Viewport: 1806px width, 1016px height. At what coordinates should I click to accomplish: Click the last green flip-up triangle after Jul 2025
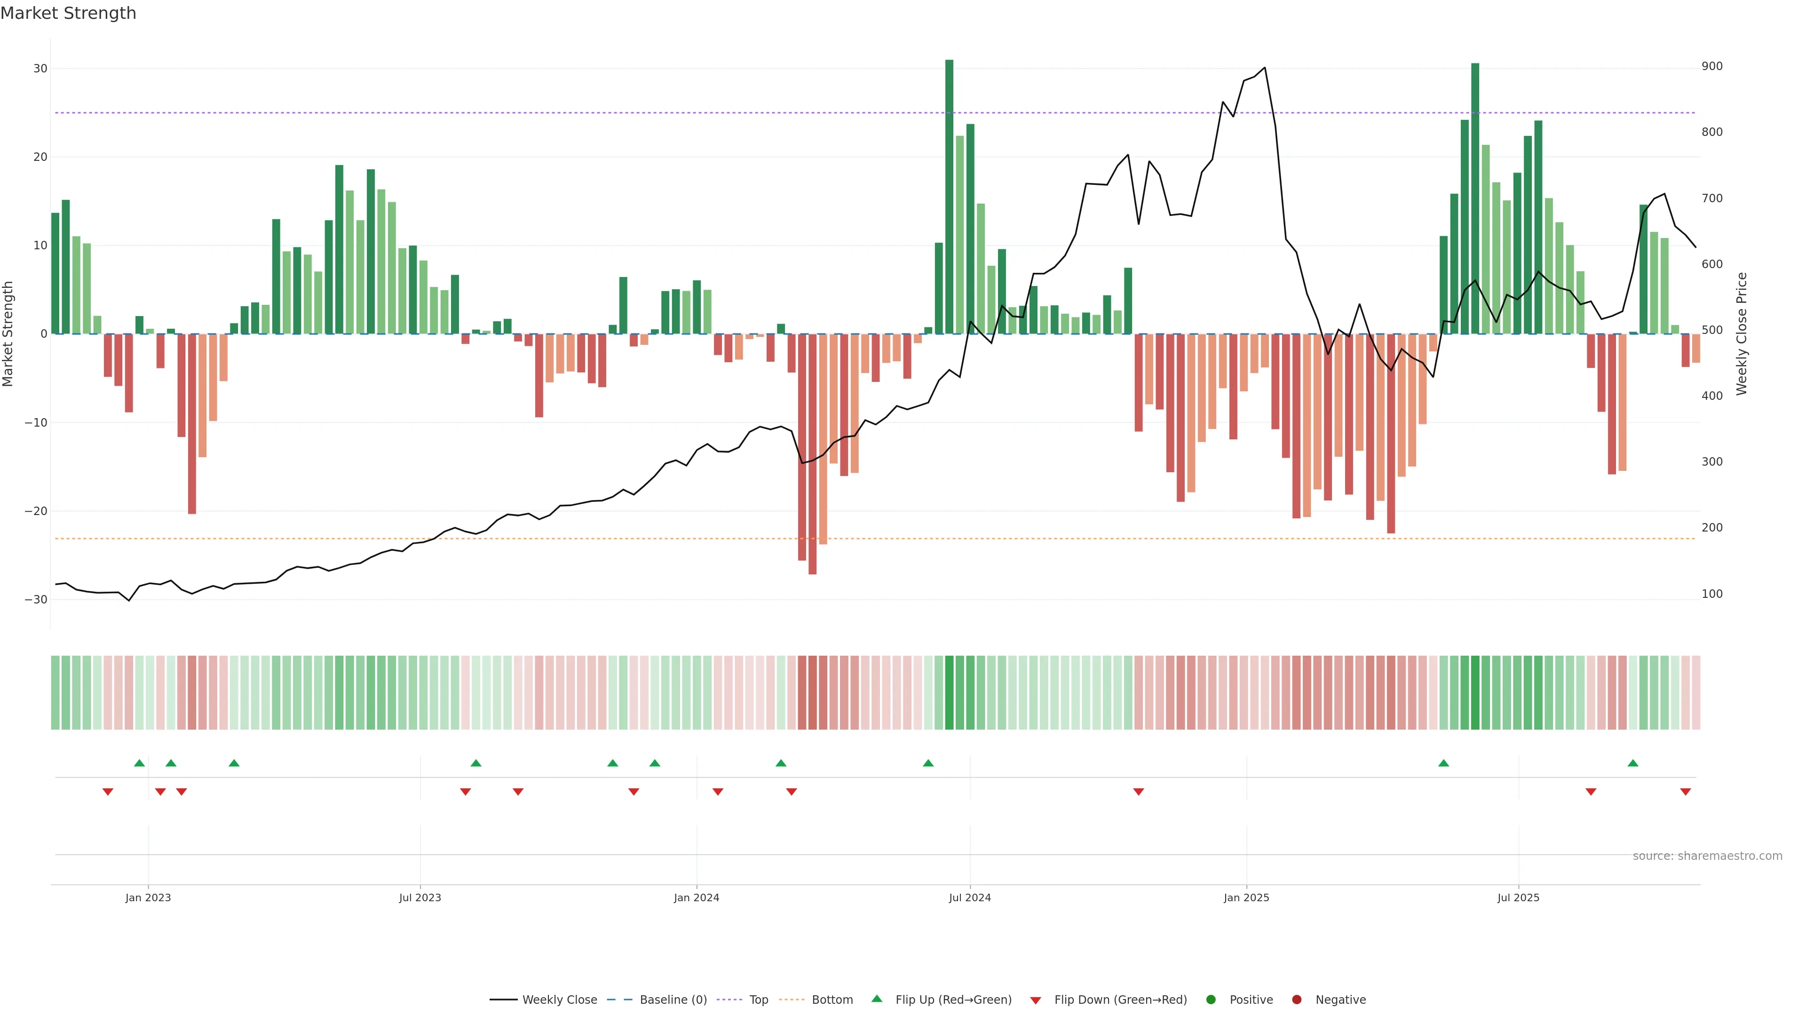coord(1633,763)
